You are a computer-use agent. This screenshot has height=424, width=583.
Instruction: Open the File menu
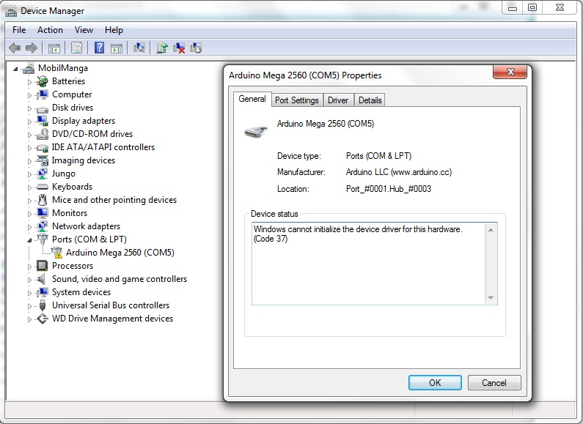pos(19,30)
